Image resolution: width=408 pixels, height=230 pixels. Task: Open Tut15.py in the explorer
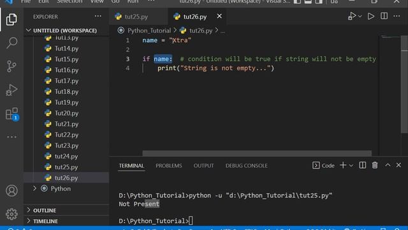pyautogui.click(x=66, y=59)
